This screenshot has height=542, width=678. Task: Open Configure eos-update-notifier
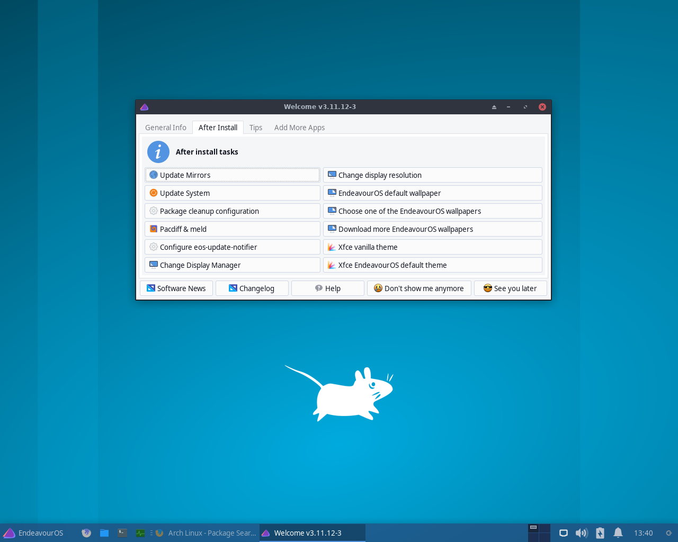(233, 247)
